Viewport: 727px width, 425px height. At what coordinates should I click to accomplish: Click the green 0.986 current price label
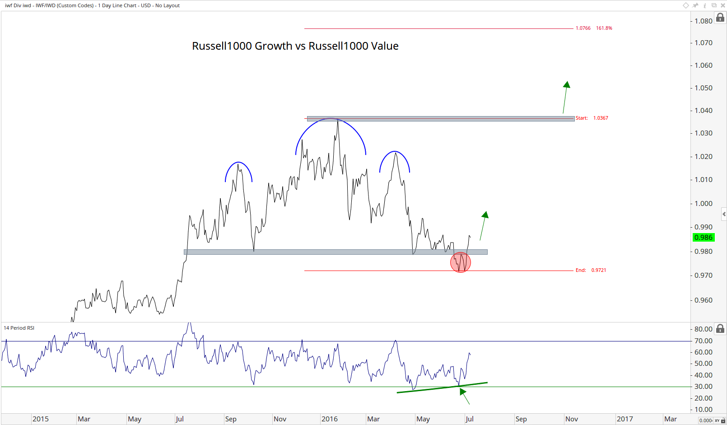tap(704, 238)
